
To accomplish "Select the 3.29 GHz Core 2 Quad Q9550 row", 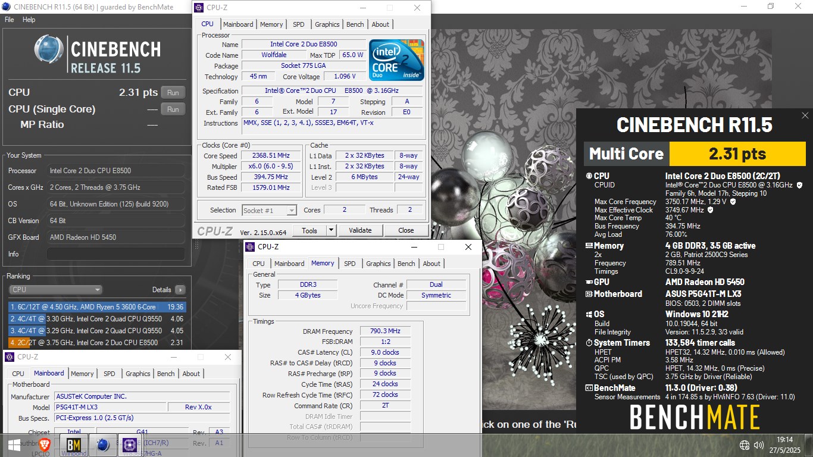I will coord(97,331).
